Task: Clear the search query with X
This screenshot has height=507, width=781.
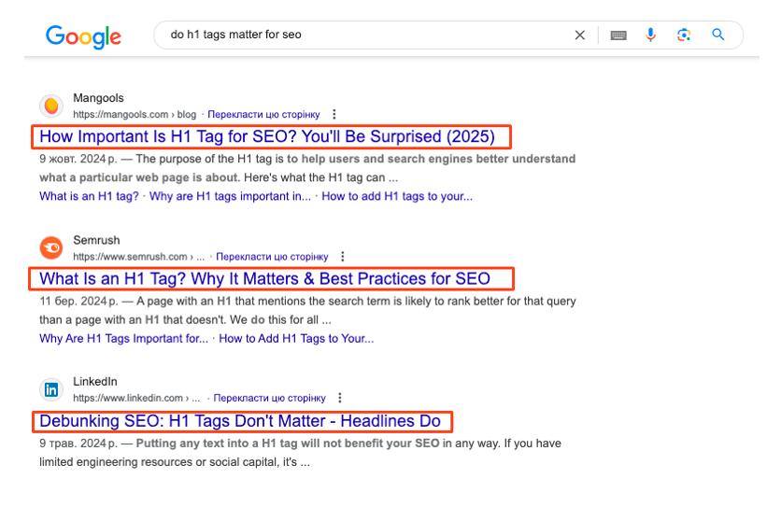Action: pyautogui.click(x=580, y=35)
